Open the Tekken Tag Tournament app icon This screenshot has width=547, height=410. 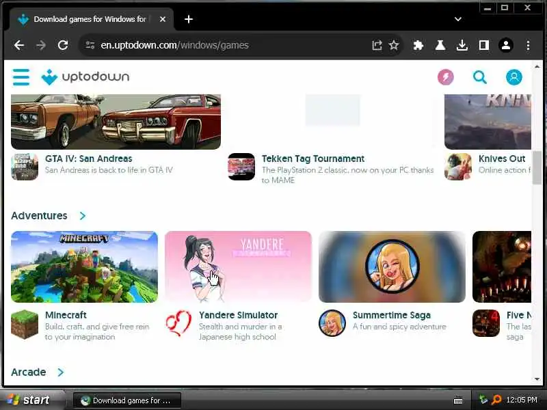[x=241, y=167]
